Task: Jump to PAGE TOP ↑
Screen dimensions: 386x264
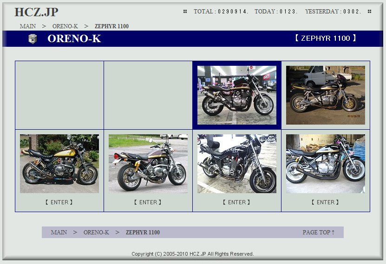Action: point(319,233)
